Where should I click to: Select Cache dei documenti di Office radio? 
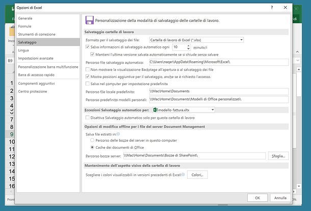92,147
